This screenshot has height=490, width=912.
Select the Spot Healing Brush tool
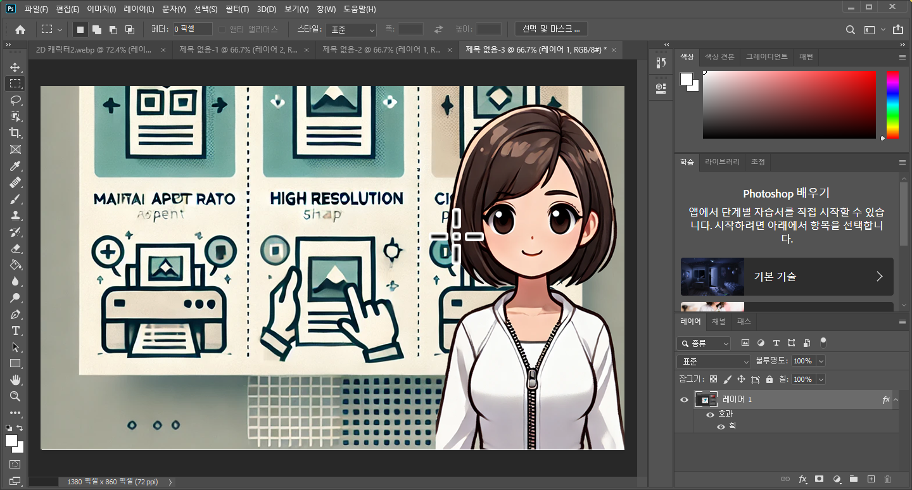point(15,182)
